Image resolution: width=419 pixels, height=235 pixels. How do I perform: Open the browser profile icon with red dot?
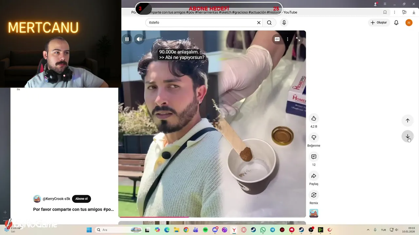tap(375, 4)
